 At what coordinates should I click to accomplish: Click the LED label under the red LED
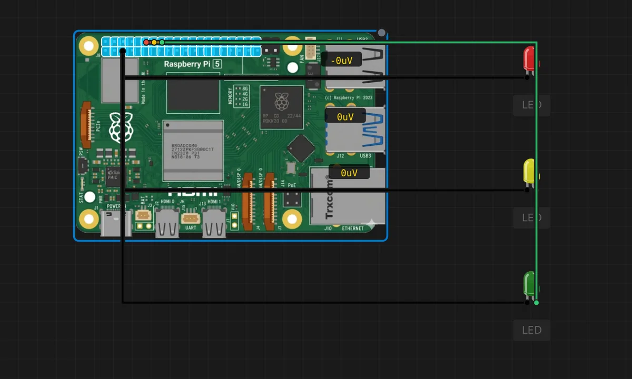(x=531, y=105)
